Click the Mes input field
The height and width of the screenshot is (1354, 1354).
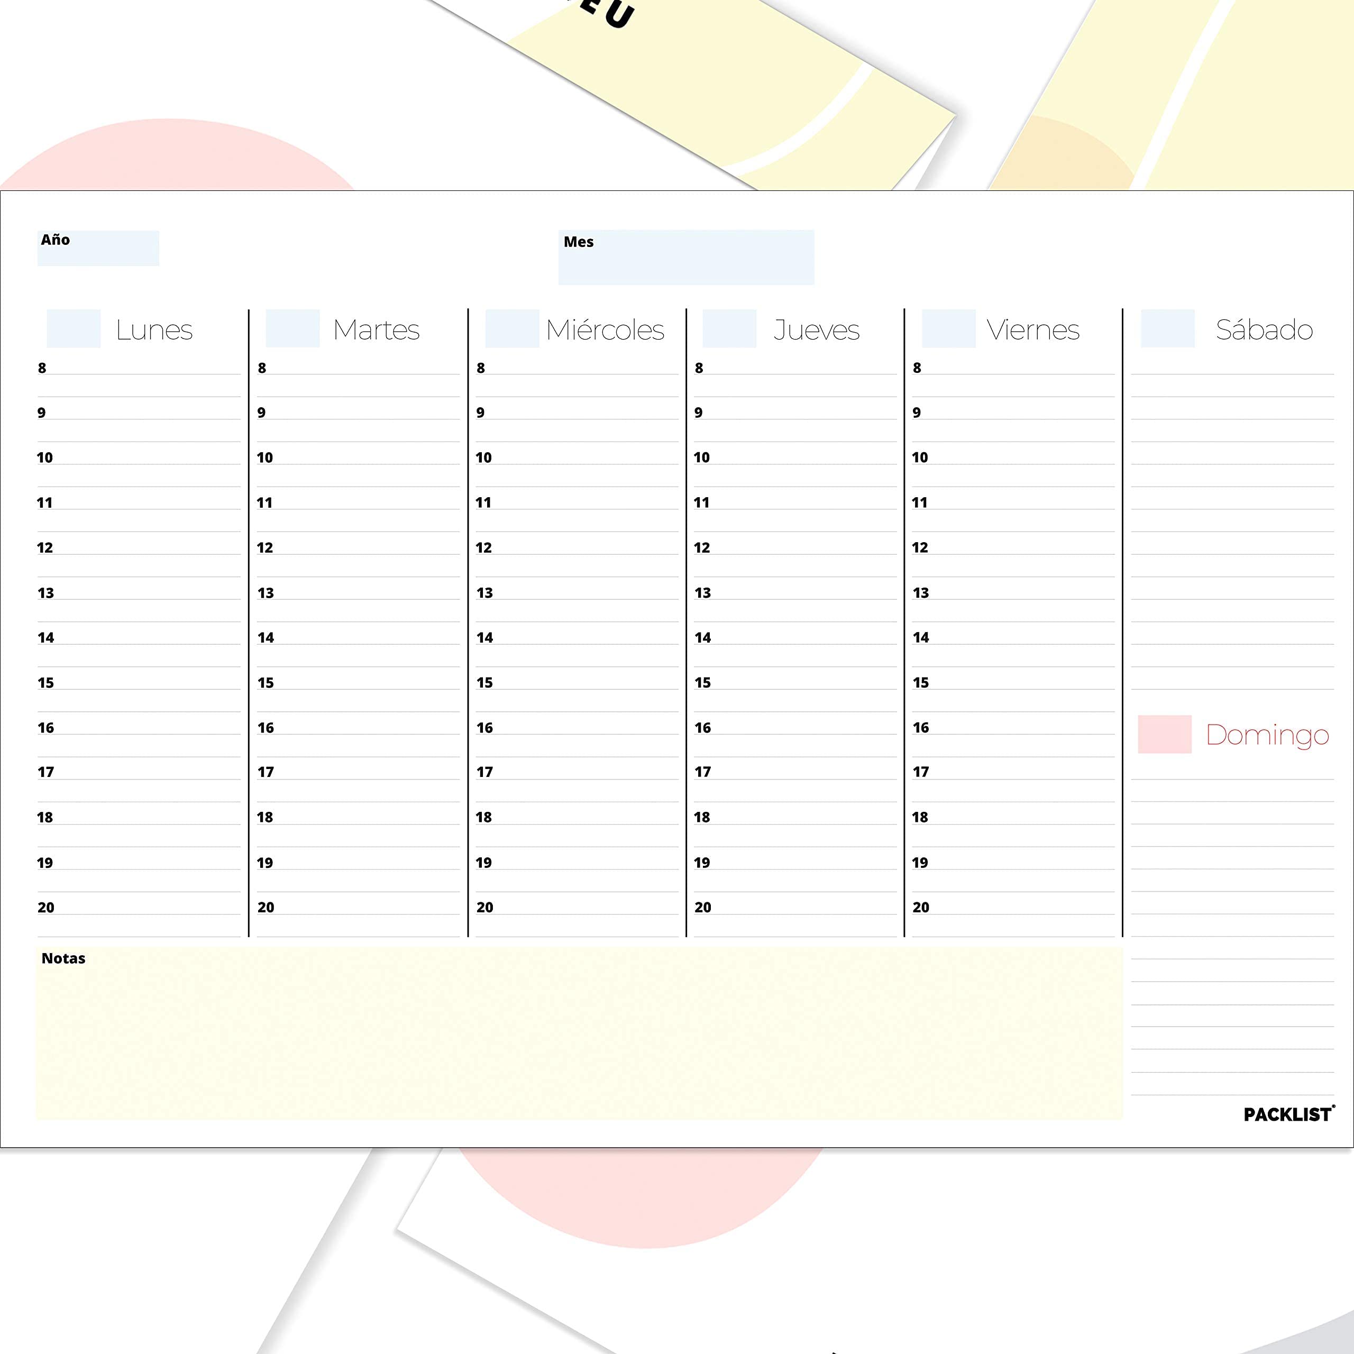coord(685,257)
